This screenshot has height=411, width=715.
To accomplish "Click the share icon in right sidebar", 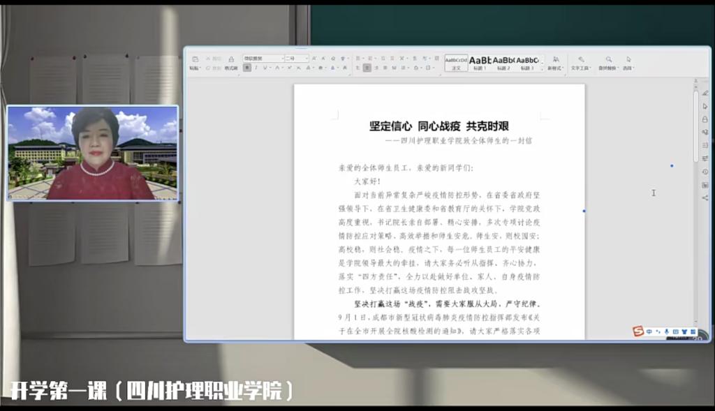I will 705,197.
